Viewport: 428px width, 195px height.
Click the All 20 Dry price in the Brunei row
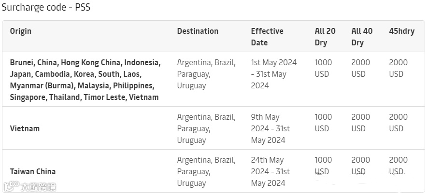click(x=323, y=68)
